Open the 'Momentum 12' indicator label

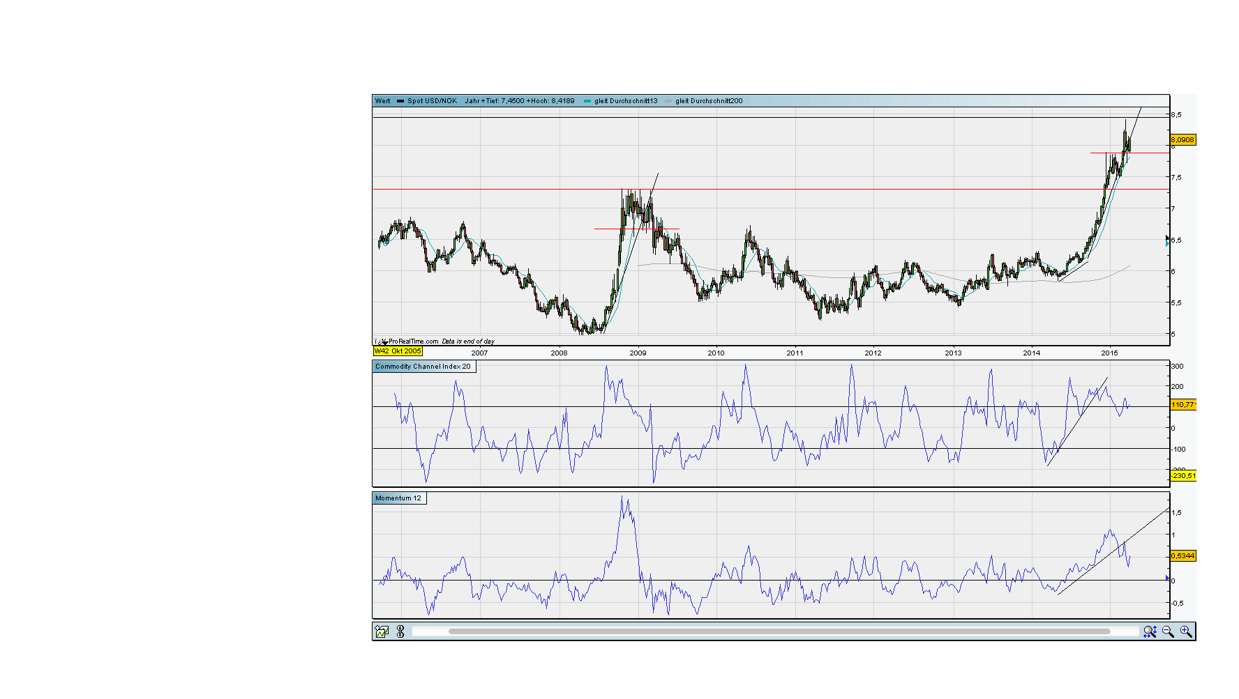click(398, 498)
